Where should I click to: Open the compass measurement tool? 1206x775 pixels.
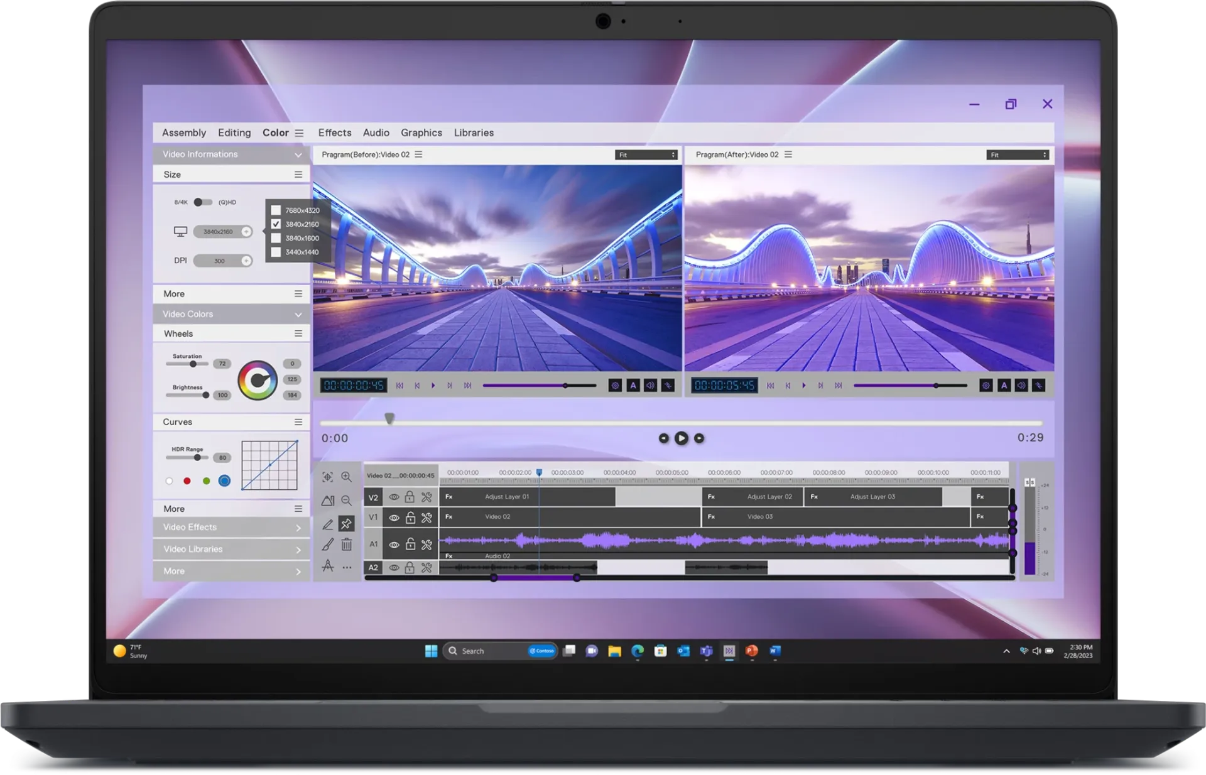pos(327,567)
